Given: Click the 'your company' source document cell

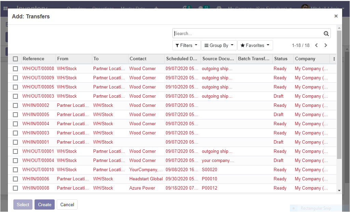Looking at the screenshot, I should point(218,160).
